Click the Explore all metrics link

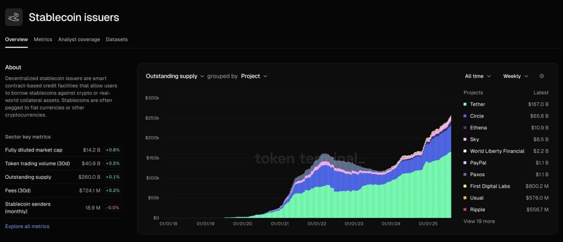tap(27, 227)
